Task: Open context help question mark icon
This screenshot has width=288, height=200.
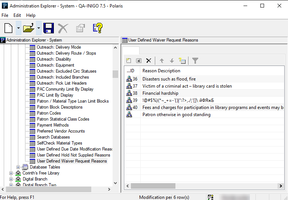Action: pos(98,28)
